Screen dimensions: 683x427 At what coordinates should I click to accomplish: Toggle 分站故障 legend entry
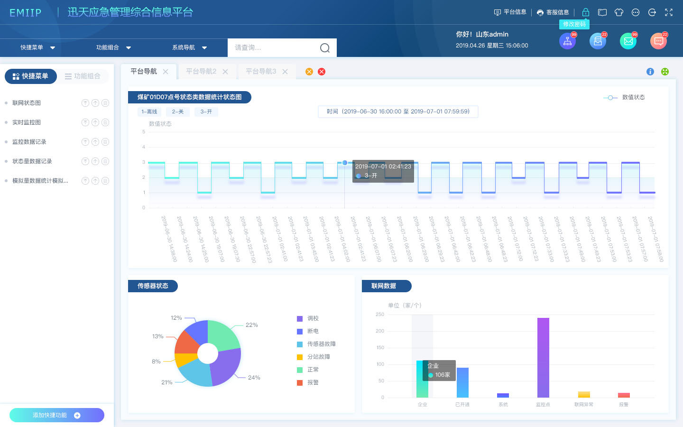coord(314,357)
